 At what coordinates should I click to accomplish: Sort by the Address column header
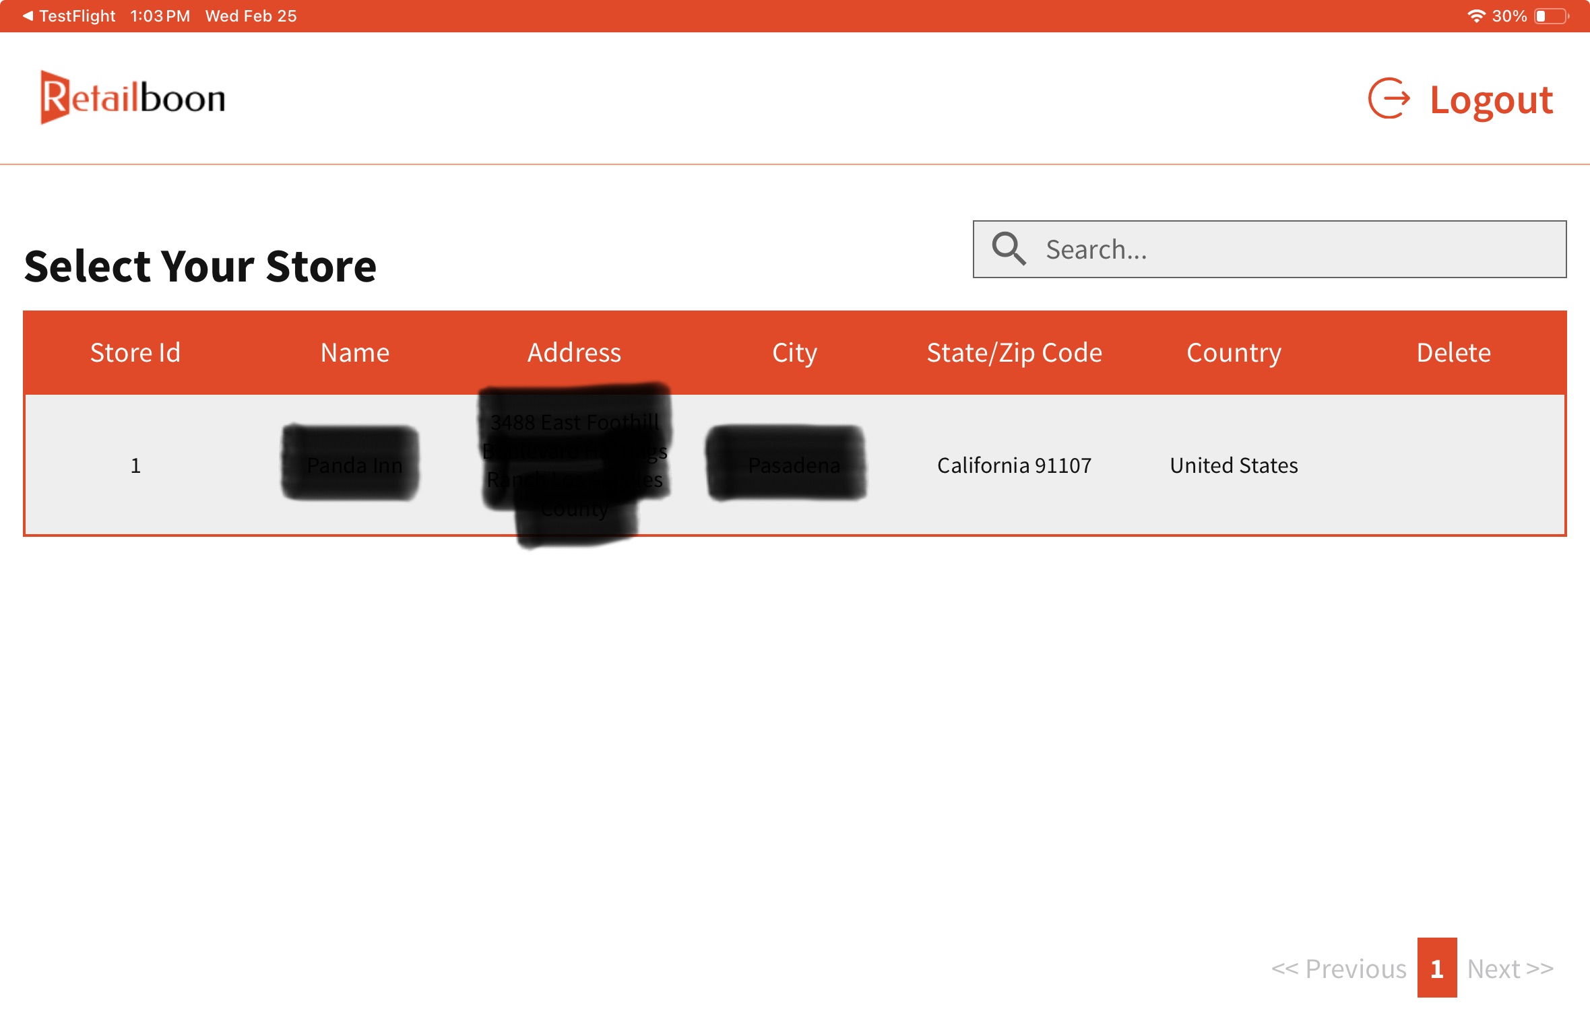tap(574, 352)
